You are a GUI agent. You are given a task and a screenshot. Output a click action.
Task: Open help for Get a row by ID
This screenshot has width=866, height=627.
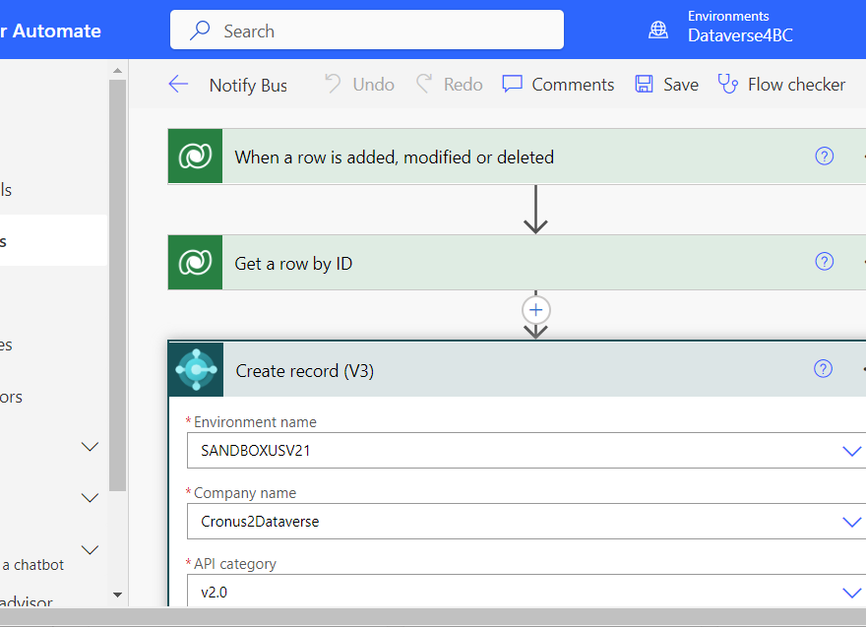(x=824, y=261)
